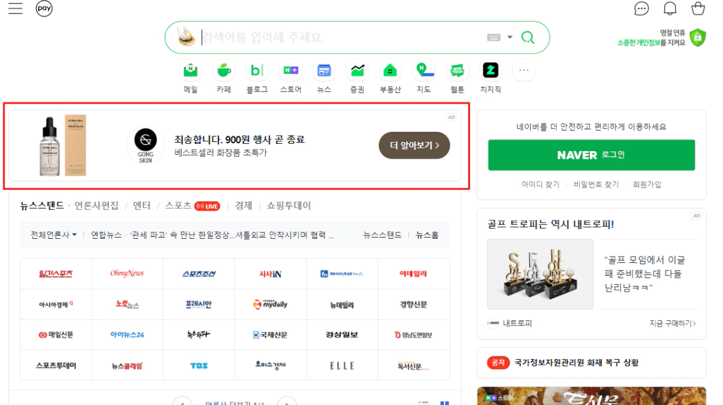The height and width of the screenshot is (405, 723).
Task: Open the 국제신문 press logo
Action: (270, 335)
